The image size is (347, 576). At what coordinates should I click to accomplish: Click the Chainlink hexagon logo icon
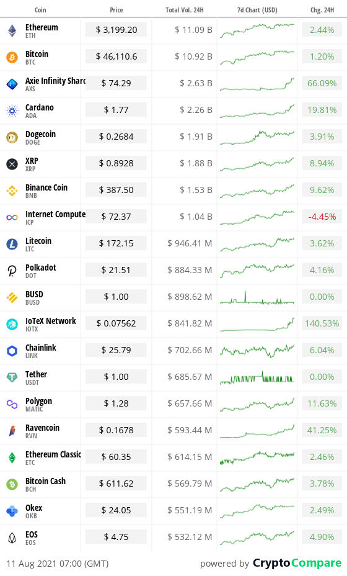(12, 351)
